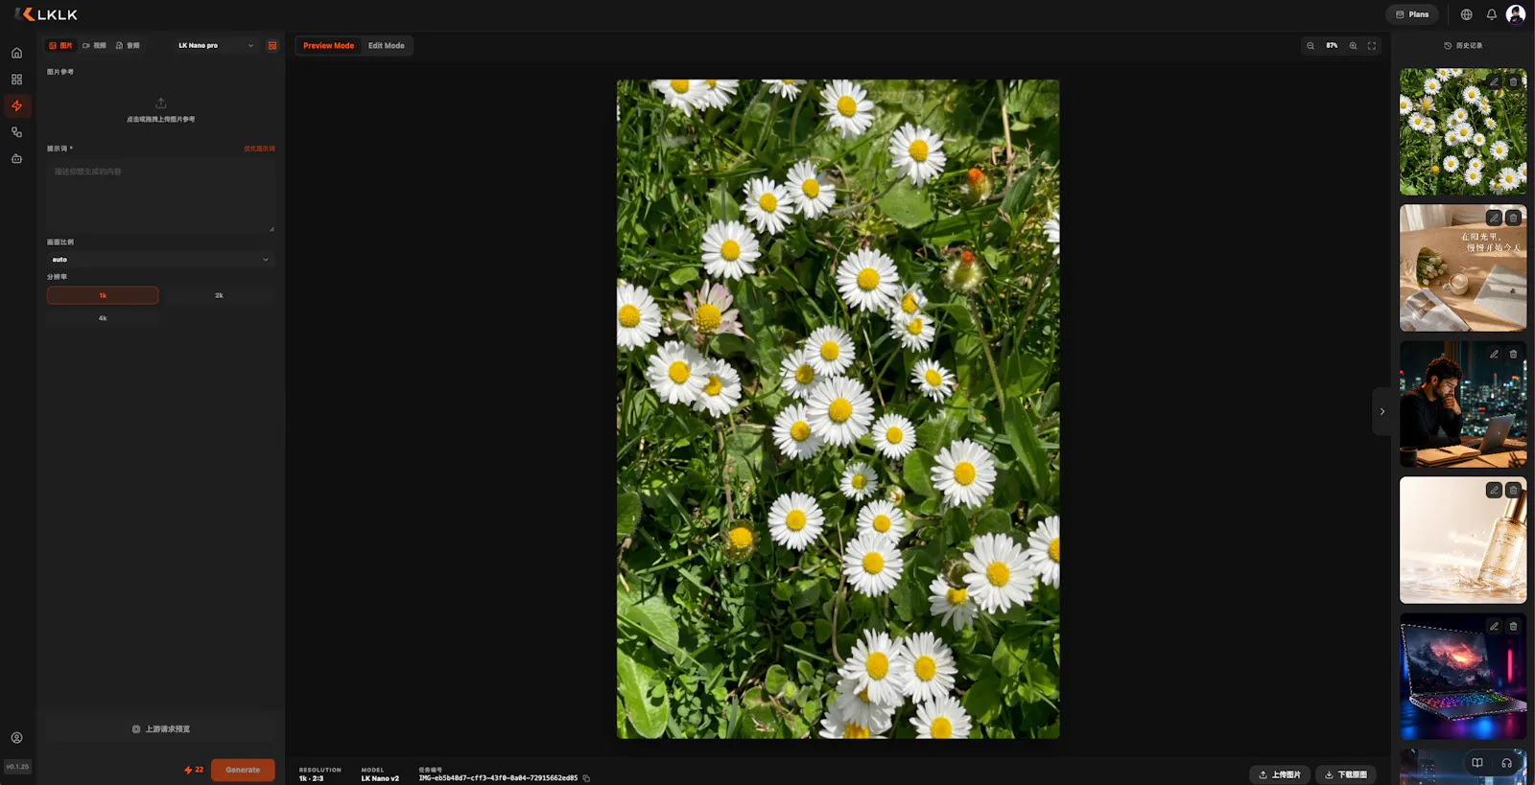Click the 1k · 2:3 resolution value

tap(311, 778)
